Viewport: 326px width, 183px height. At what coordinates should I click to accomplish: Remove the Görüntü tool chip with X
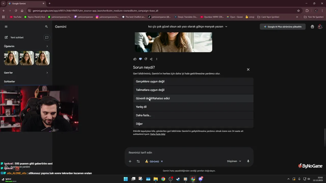tap(162, 161)
